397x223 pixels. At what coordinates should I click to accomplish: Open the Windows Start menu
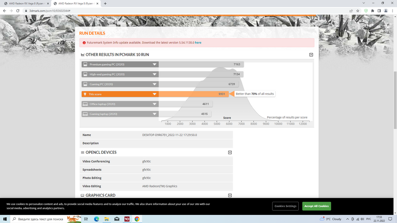click(5, 219)
